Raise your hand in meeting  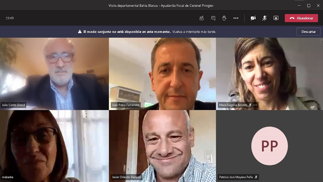(224, 18)
